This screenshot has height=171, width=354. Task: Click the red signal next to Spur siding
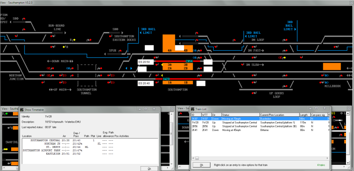click(120, 51)
